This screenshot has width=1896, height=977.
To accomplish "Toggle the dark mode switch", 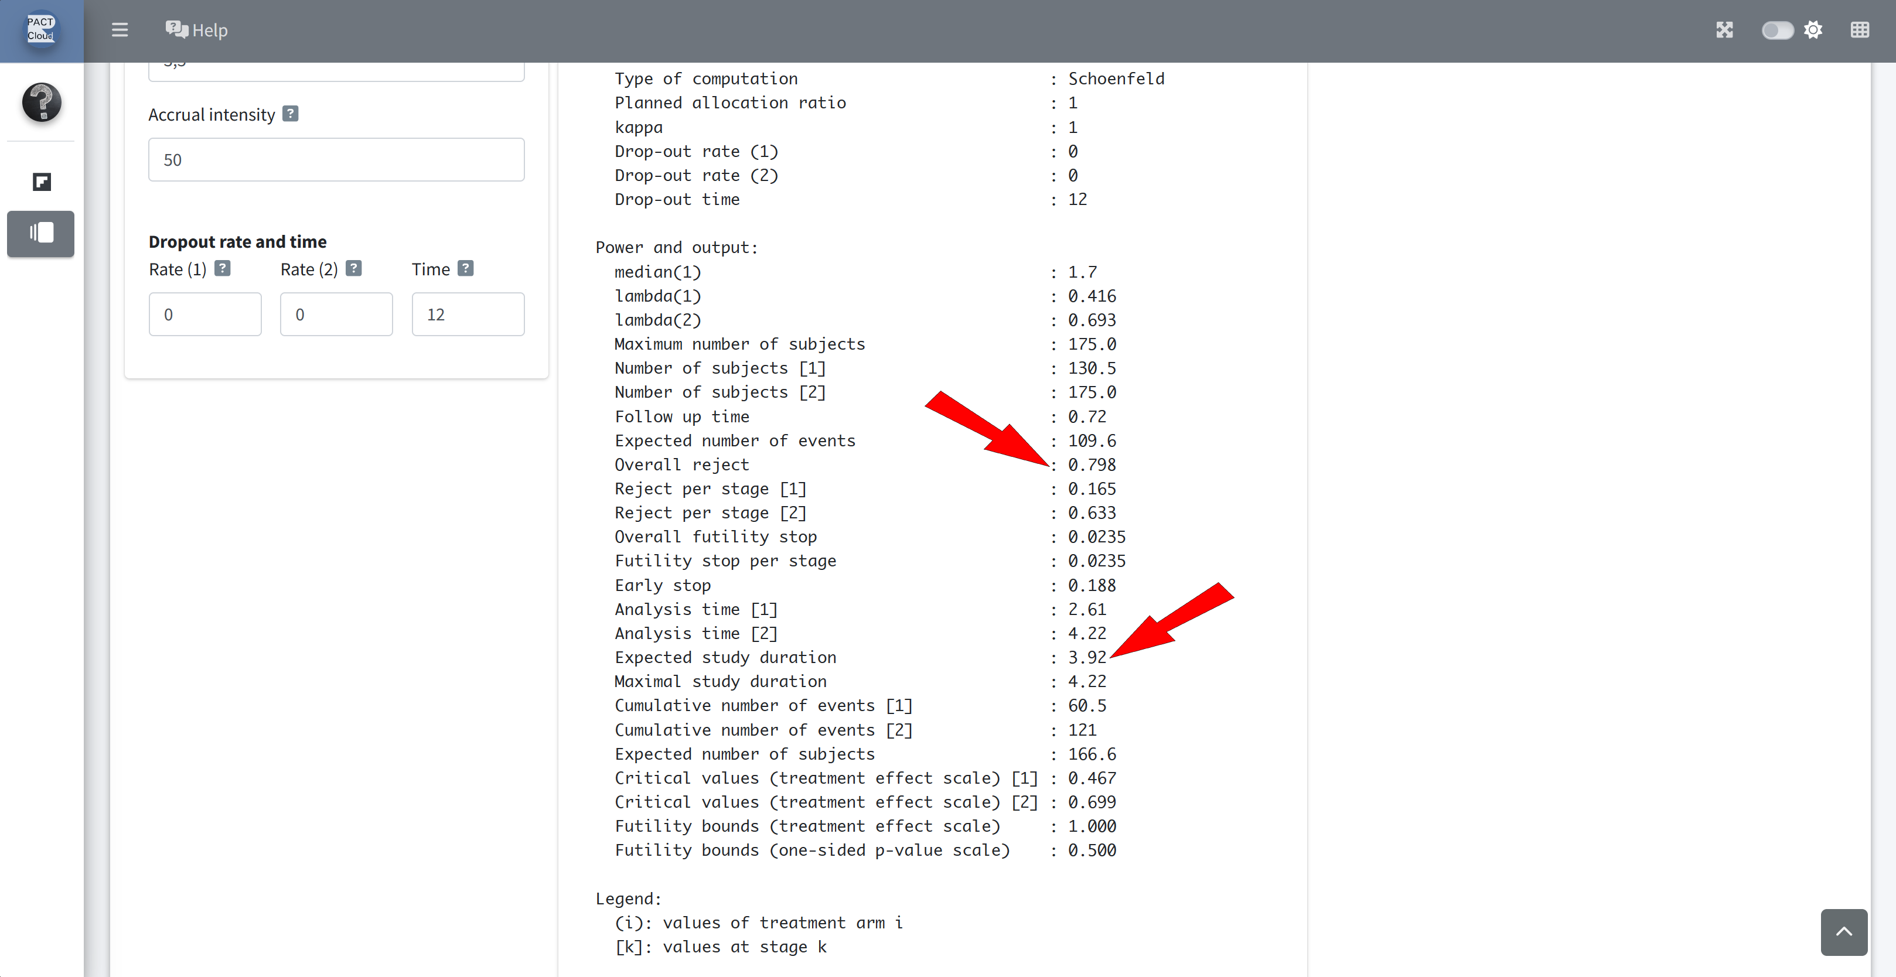I will pyautogui.click(x=1776, y=30).
